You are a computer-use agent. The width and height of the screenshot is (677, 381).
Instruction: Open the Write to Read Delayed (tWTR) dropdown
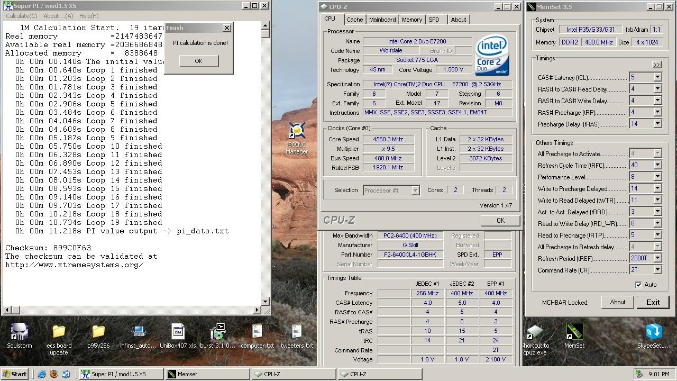pyautogui.click(x=657, y=200)
